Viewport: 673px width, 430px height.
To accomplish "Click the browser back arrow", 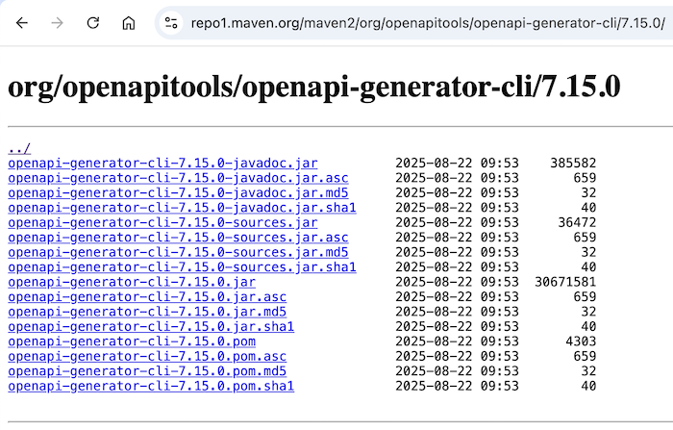I will pyautogui.click(x=21, y=23).
